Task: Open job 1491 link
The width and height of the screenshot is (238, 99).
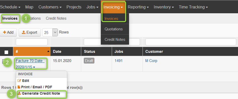Action: pos(118,61)
